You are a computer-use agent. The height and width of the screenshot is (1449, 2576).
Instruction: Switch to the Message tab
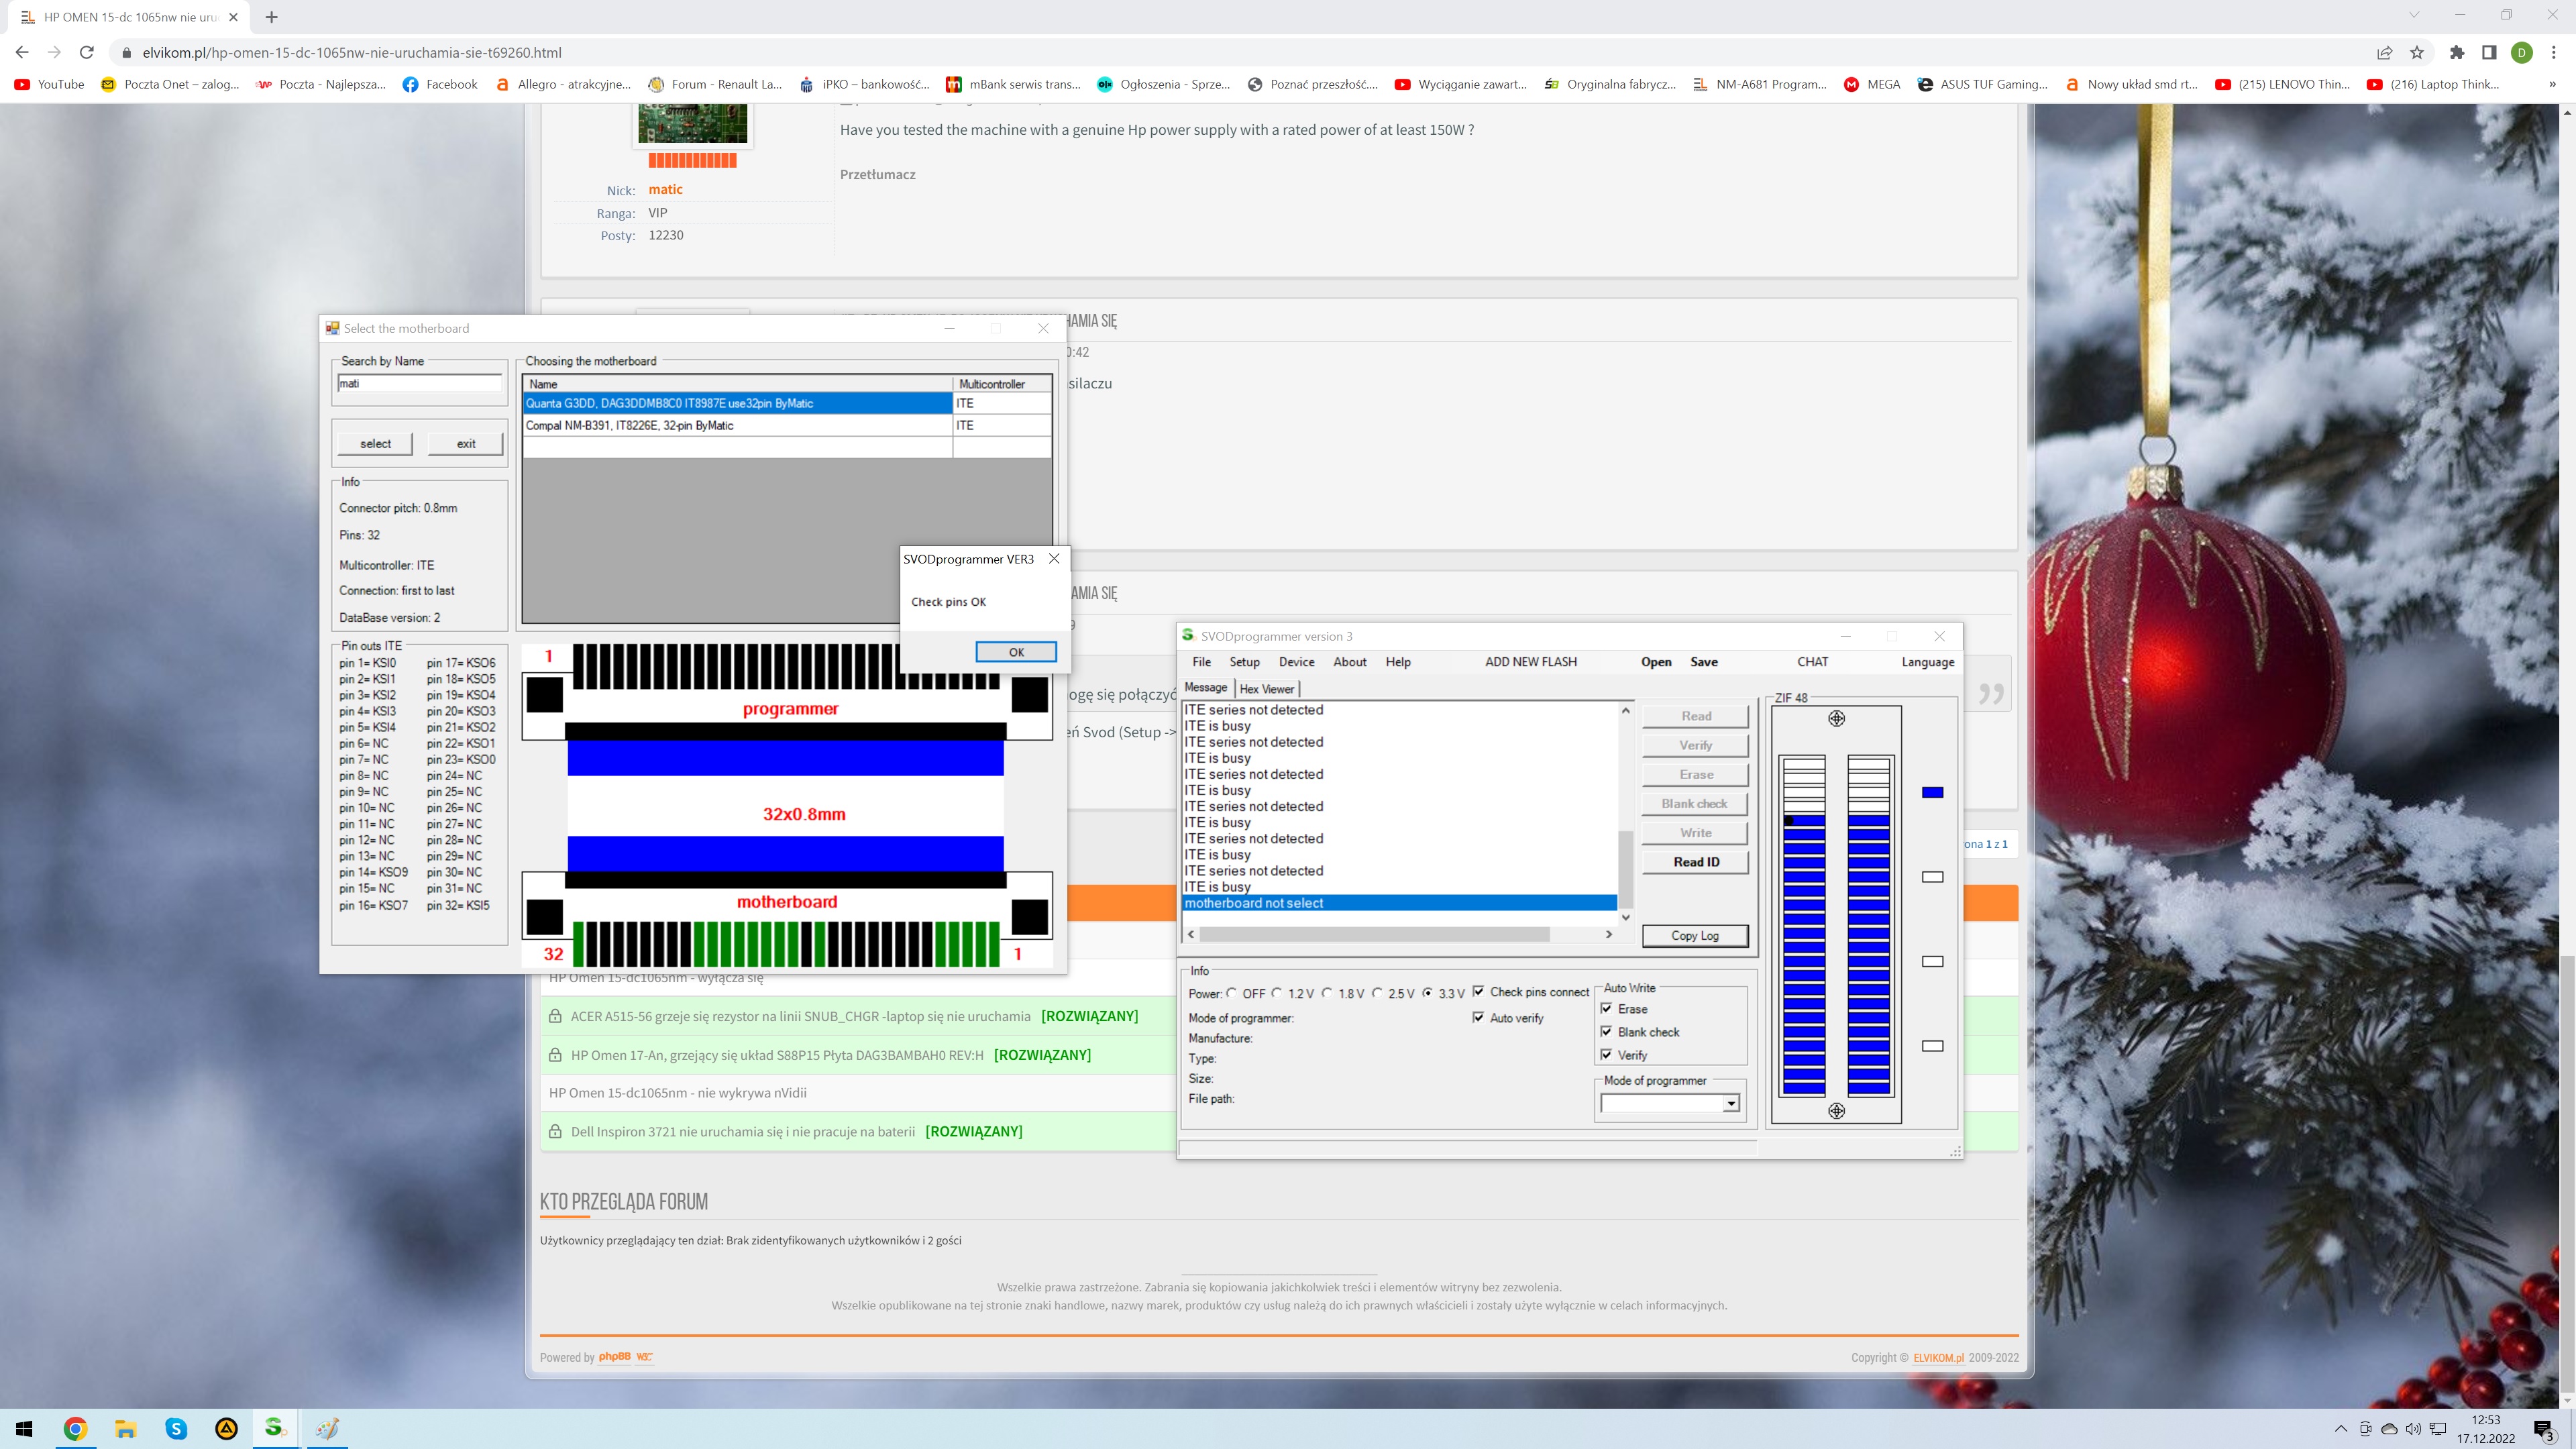(1206, 687)
